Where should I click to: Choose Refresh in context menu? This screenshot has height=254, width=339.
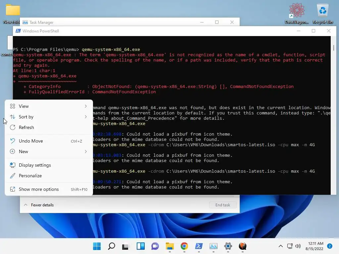click(49, 127)
